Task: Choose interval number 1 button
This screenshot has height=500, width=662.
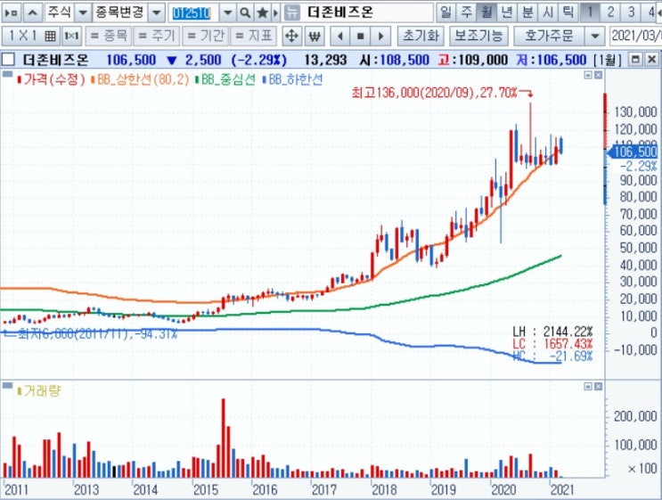Action: point(590,12)
